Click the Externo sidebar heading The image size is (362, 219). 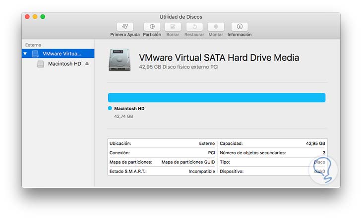pos(33,45)
